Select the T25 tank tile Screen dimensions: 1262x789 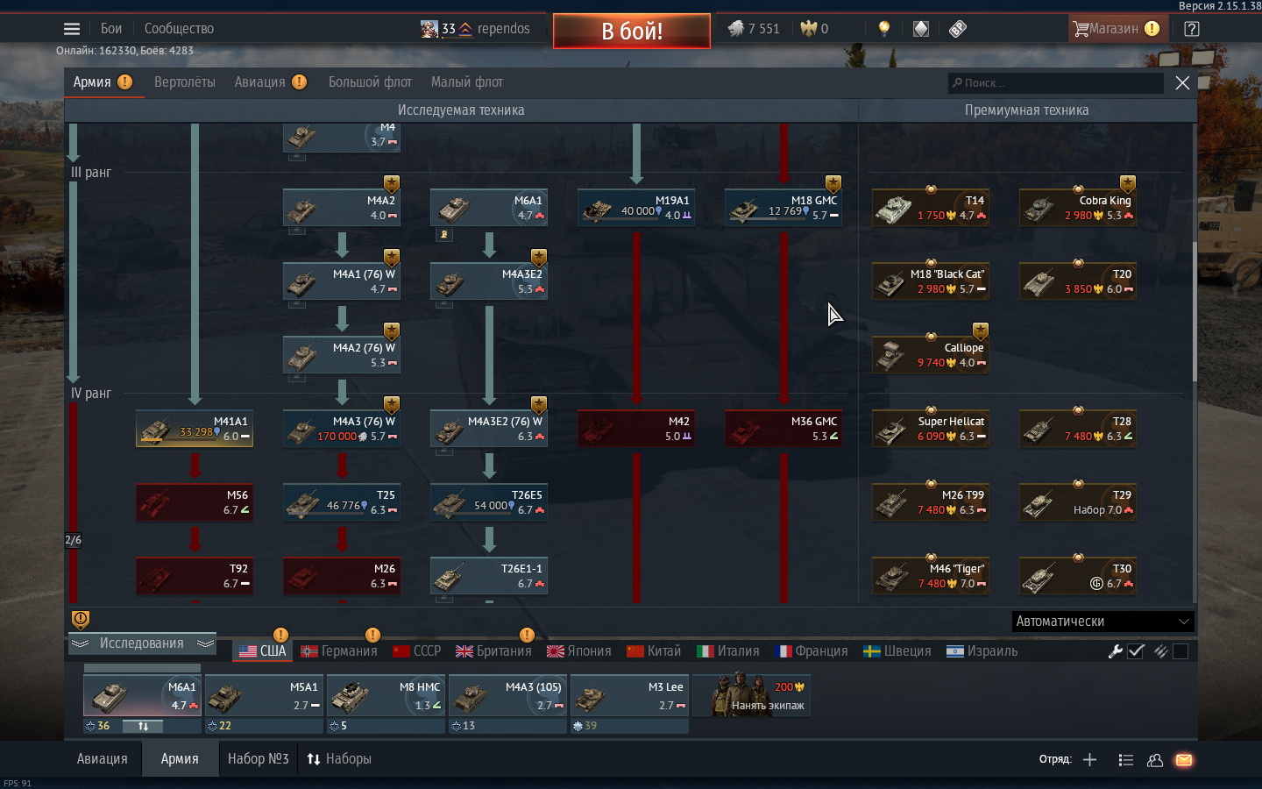click(342, 503)
